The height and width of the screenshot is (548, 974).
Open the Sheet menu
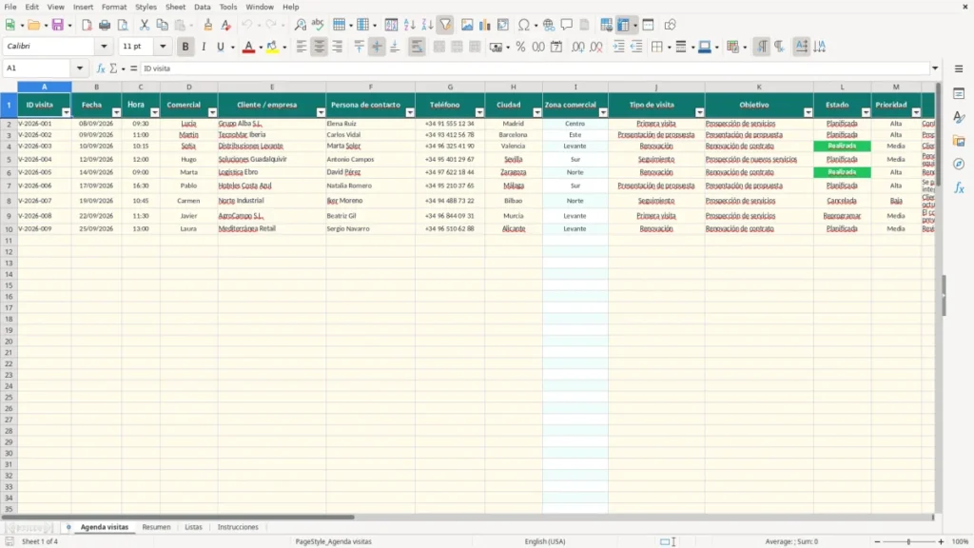(175, 7)
